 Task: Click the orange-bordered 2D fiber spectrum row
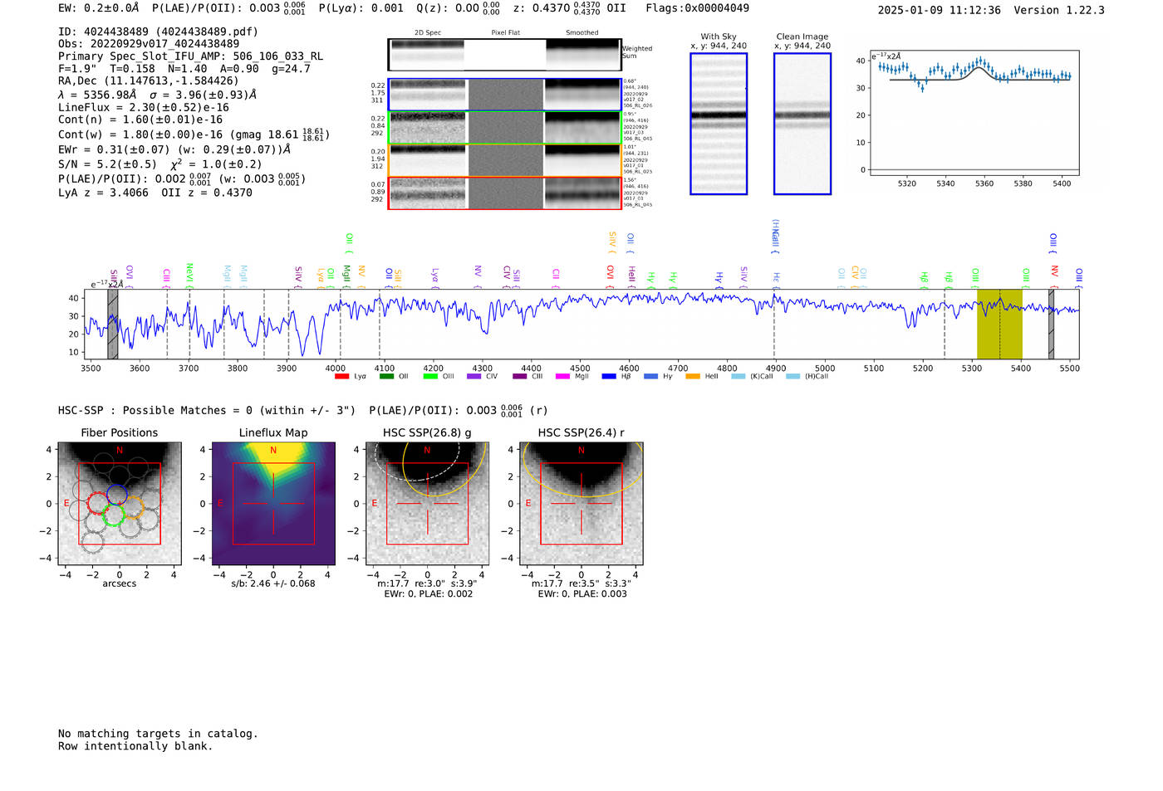pyautogui.click(x=505, y=160)
